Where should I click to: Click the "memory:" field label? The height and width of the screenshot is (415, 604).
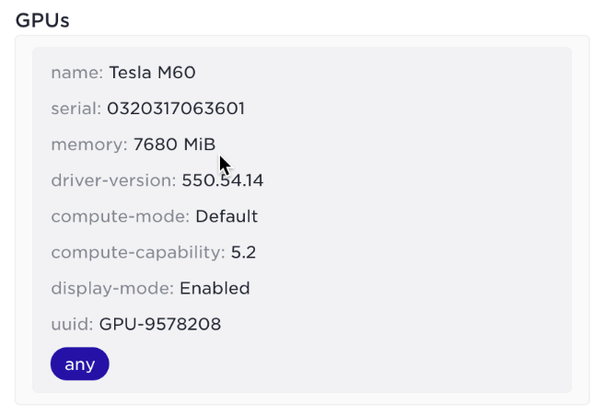point(89,144)
